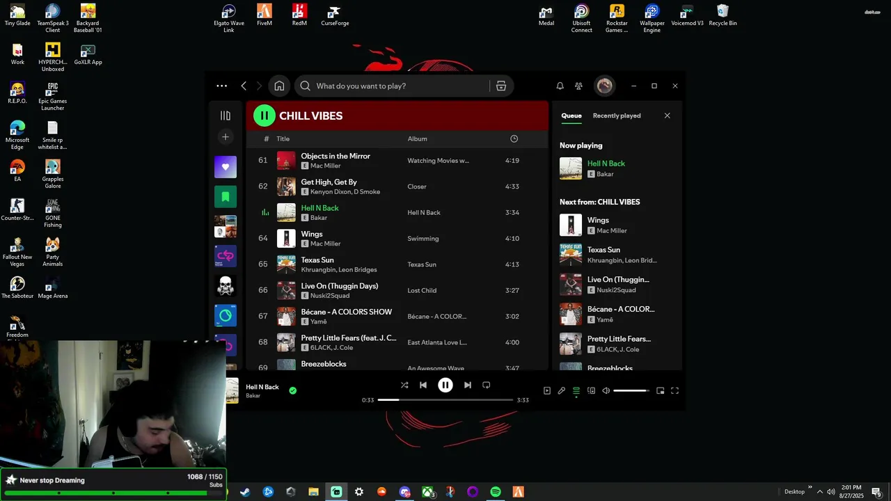This screenshot has height=501, width=891.
Task: Open lyrics with the microphone icon
Action: [562, 390]
